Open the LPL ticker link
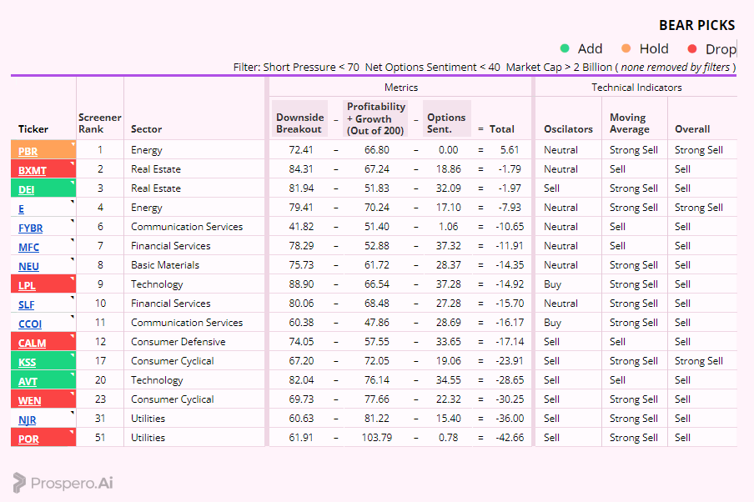Viewport: 754px width, 502px height. click(27, 286)
